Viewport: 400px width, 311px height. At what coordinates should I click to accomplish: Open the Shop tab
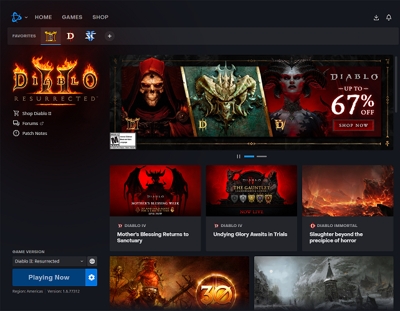pos(100,17)
